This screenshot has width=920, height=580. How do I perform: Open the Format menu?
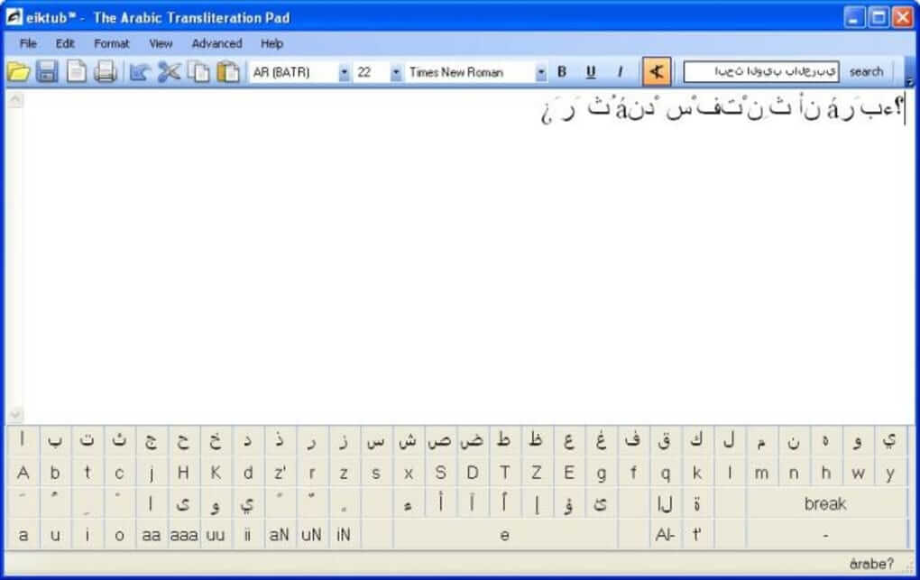click(112, 43)
